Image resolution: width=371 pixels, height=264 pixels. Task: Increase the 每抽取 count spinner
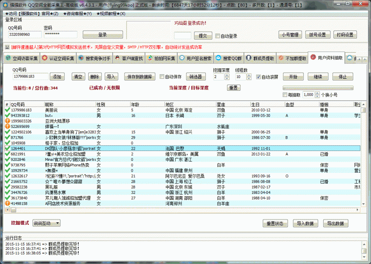[317, 93]
